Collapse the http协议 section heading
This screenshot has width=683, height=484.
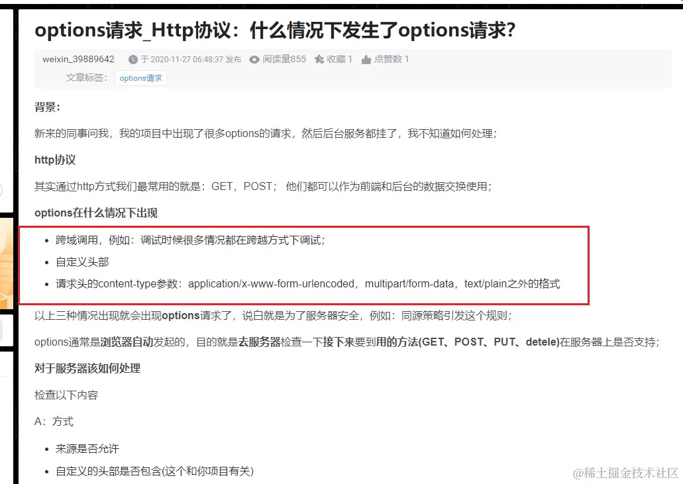[54, 160]
